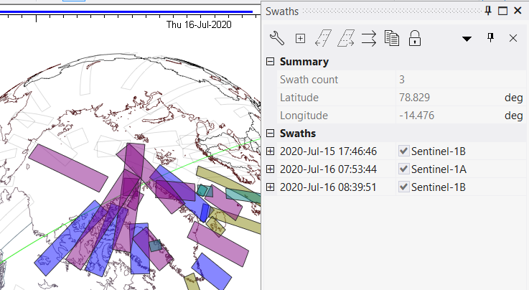Click the triple-arrow icon in Swaths toolbar

click(369, 38)
